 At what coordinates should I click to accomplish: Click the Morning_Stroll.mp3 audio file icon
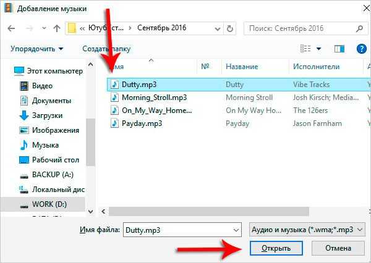pyautogui.click(x=115, y=98)
